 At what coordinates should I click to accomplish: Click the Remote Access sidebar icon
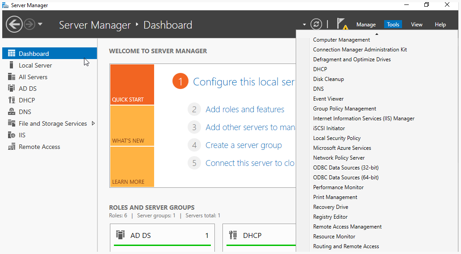point(12,147)
